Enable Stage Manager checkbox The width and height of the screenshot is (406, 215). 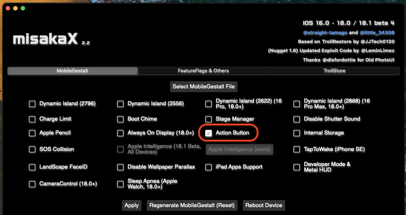[x=208, y=119]
